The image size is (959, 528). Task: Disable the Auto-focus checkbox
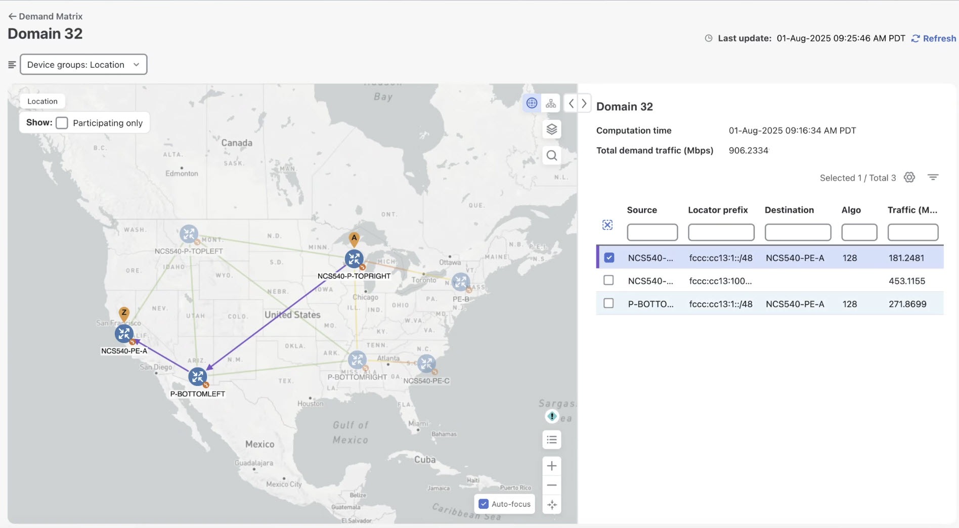pos(484,504)
